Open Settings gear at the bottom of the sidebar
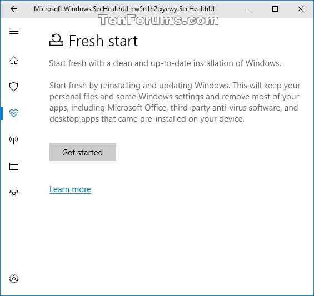 pos(14,279)
